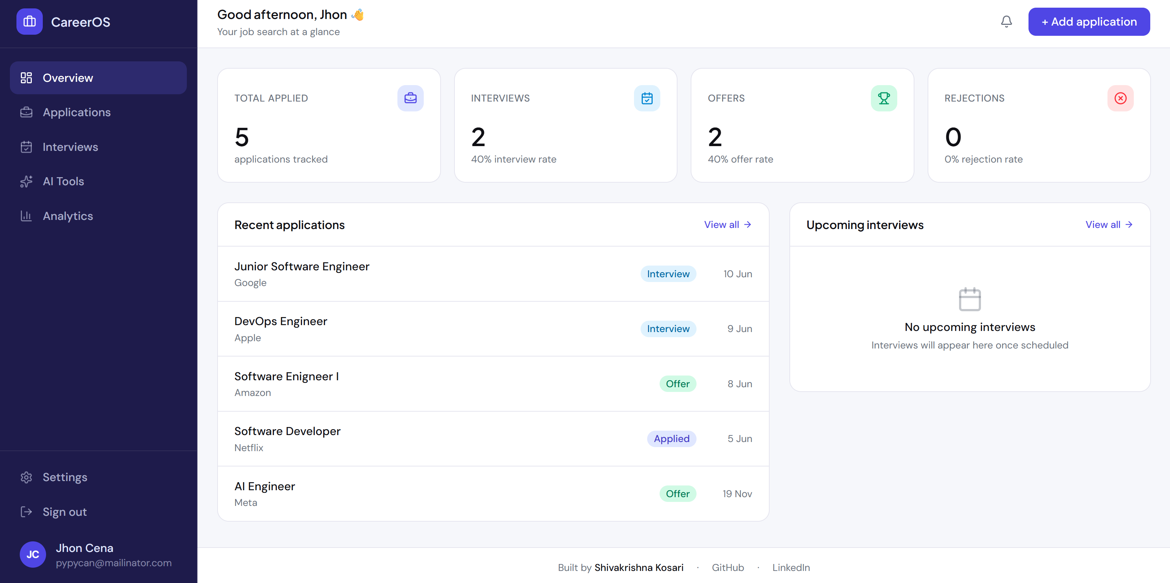Screen dimensions: 1170x583
Task: Click the Add application button
Action: (1089, 21)
